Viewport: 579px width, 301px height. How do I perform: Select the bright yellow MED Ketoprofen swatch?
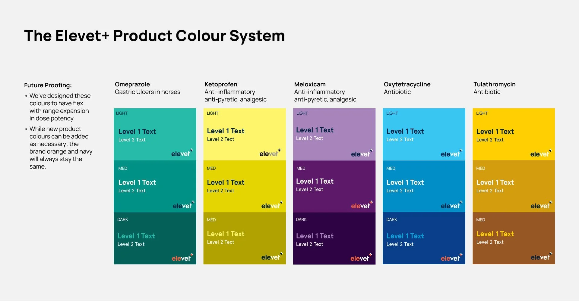click(x=245, y=186)
